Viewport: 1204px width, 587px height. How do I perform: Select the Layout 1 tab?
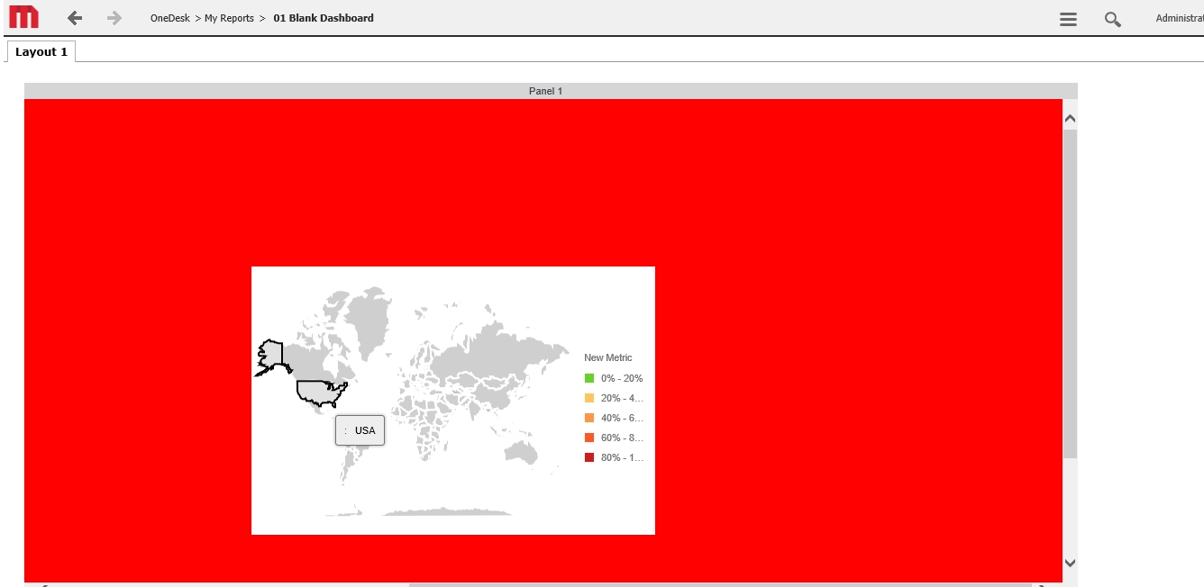coord(41,52)
